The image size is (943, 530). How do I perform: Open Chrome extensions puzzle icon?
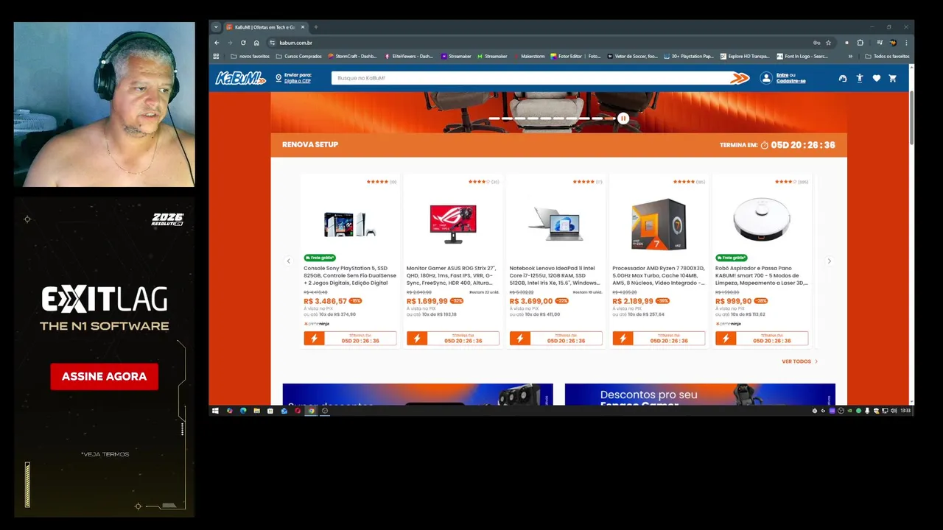(x=860, y=43)
